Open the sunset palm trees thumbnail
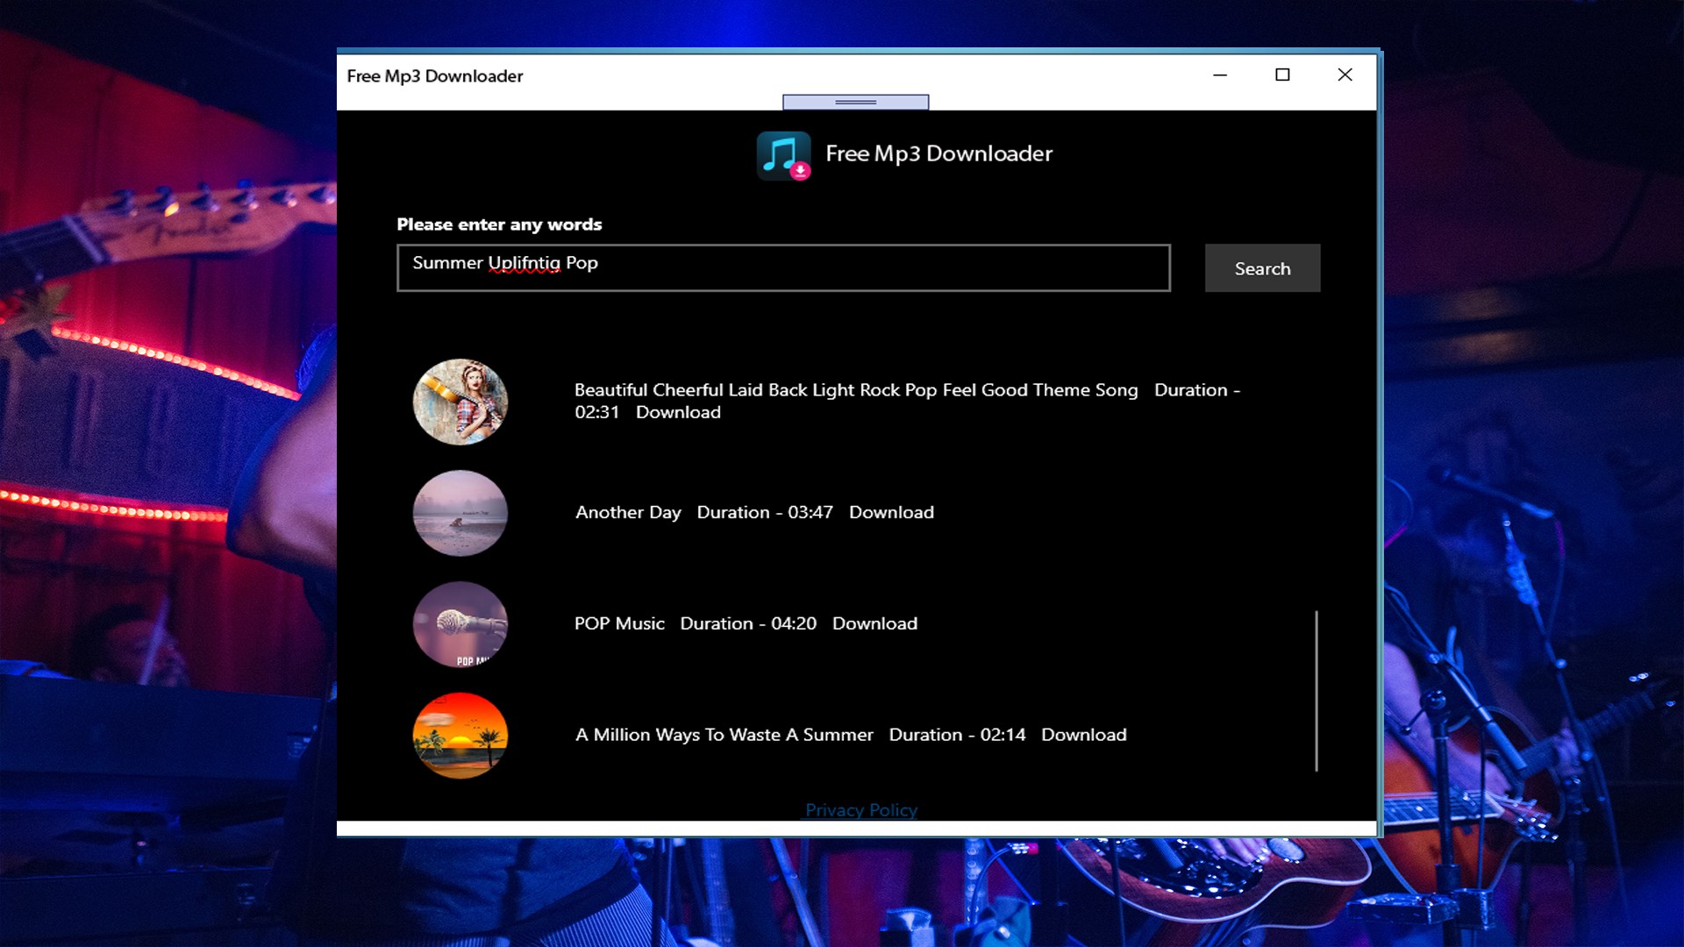The width and height of the screenshot is (1684, 947). (x=460, y=735)
